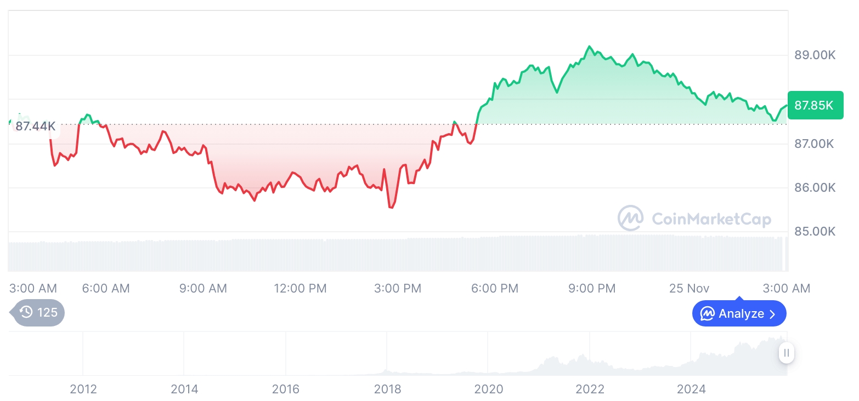Click the CoinMarketCap watermark text
The width and height of the screenshot is (859, 401).
click(711, 219)
